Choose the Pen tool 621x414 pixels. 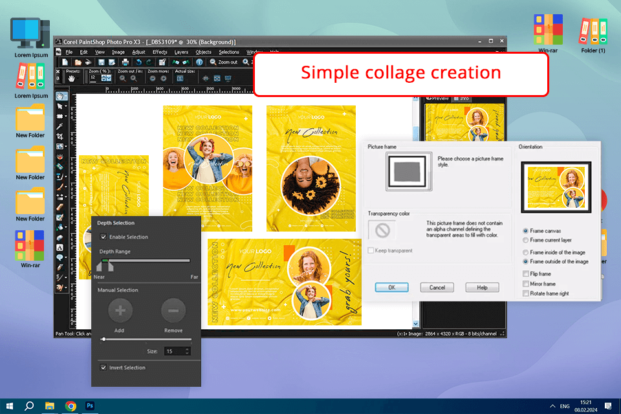pyautogui.click(x=60, y=267)
